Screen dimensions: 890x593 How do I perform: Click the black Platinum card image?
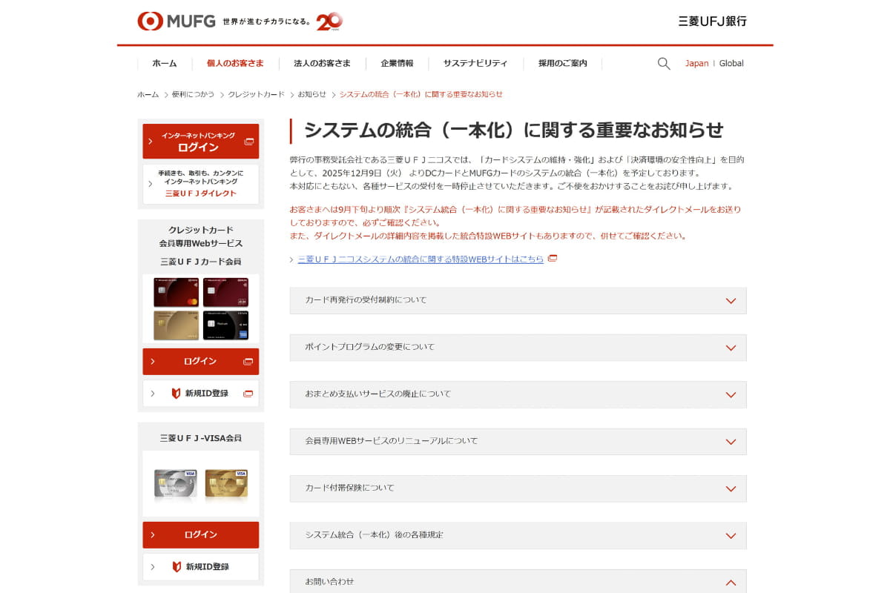225,325
